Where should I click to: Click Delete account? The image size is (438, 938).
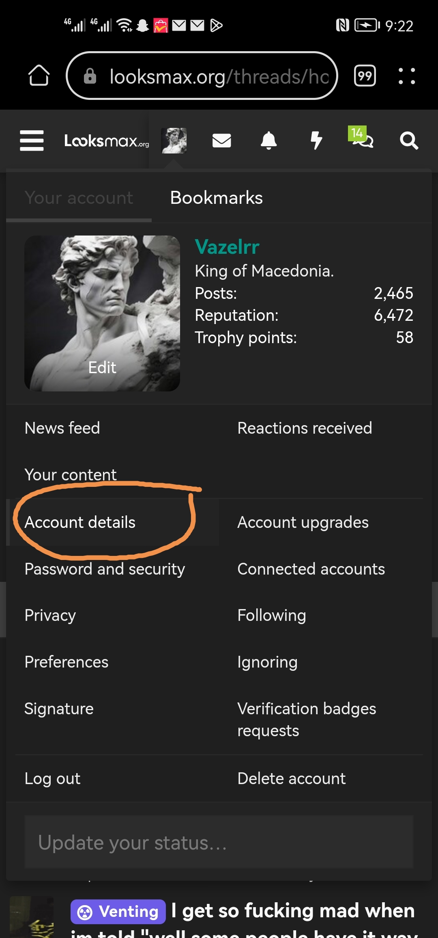click(292, 778)
